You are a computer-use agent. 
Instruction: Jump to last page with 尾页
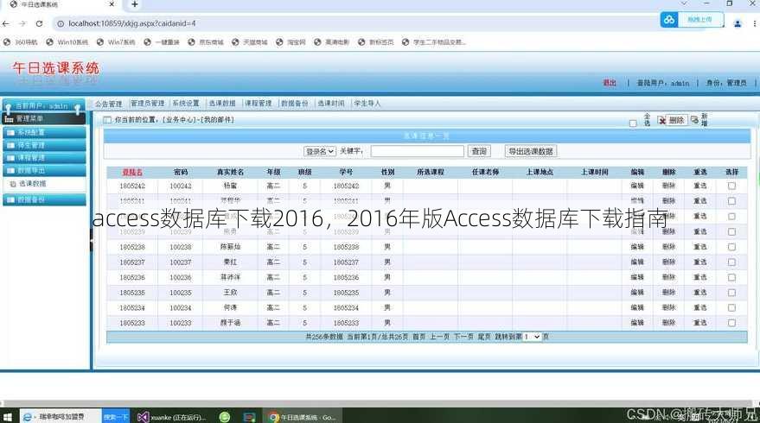[x=483, y=337]
